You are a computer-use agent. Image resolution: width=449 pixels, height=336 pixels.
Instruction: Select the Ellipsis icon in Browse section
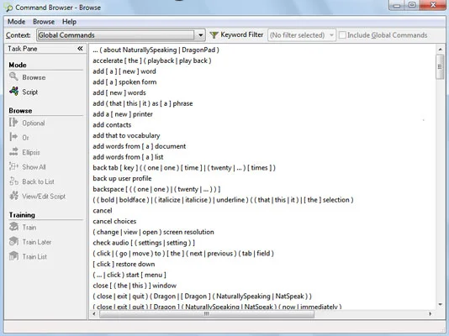pos(13,152)
